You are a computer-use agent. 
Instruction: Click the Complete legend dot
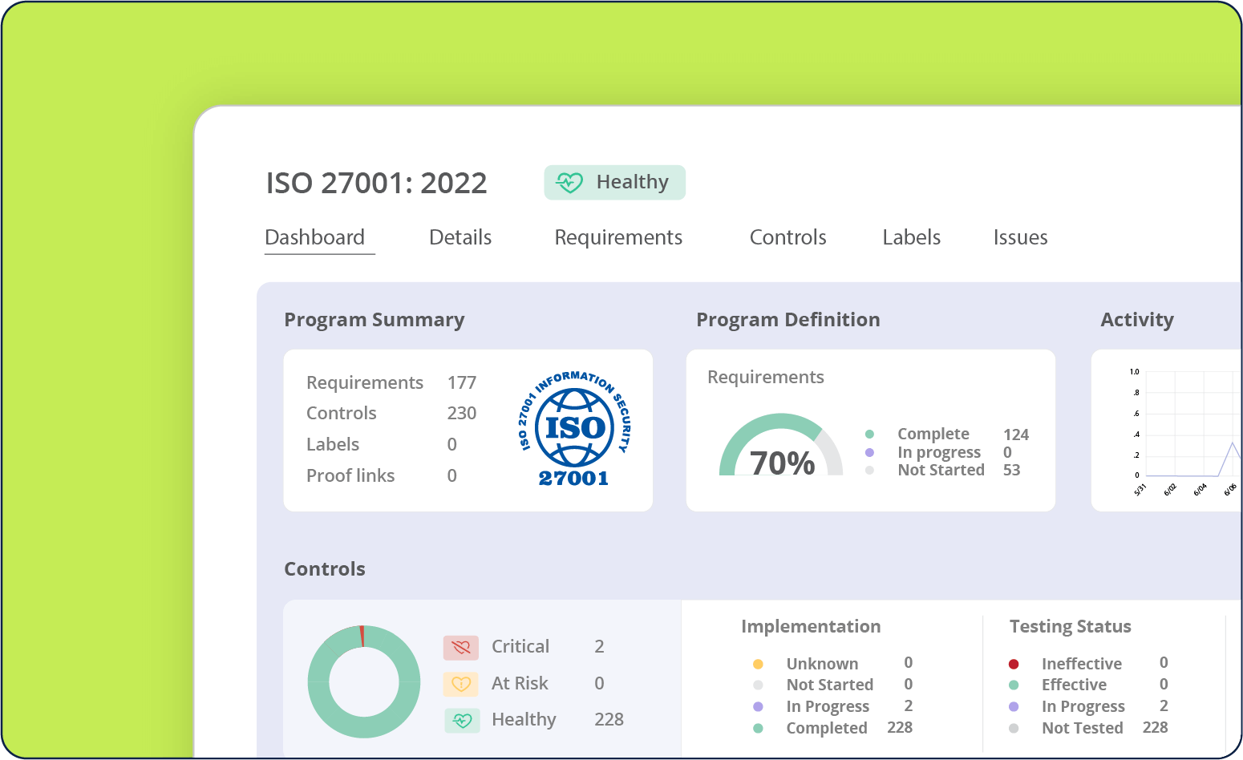[x=869, y=435]
